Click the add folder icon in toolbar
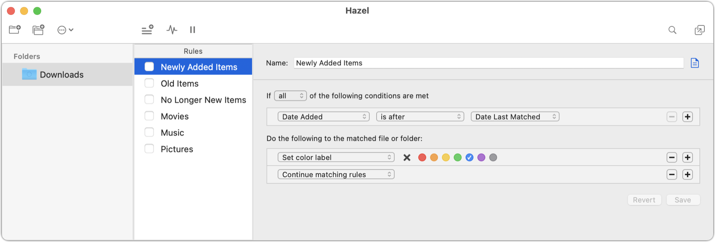 pyautogui.click(x=15, y=30)
